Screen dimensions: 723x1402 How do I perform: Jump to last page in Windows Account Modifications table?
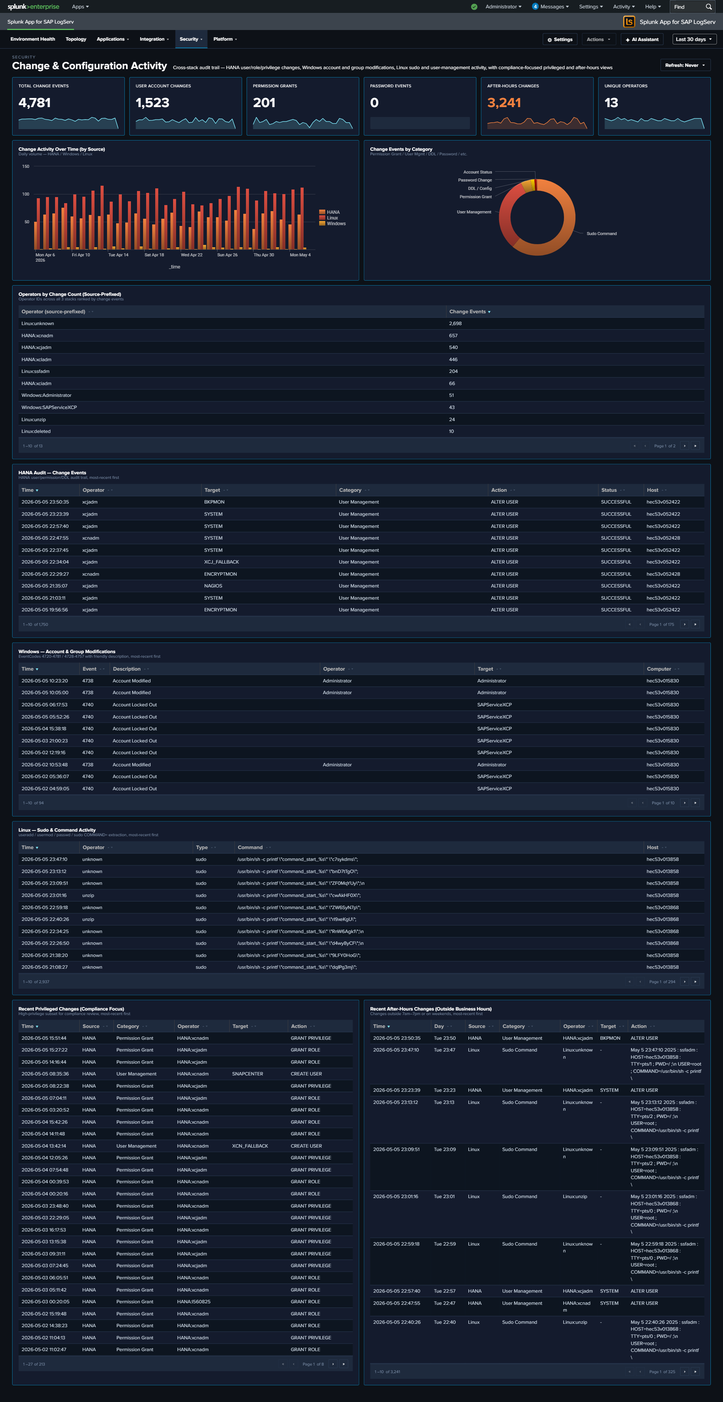coord(695,803)
